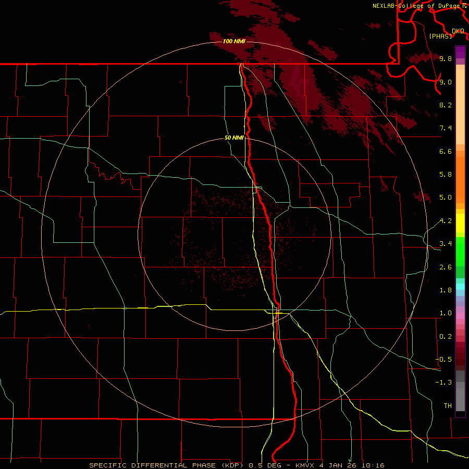Click the 50 NMI range ring label
The height and width of the screenshot is (469, 469).
234,138
